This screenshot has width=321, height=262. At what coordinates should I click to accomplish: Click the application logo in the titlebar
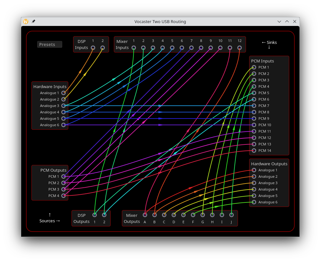coord(25,21)
